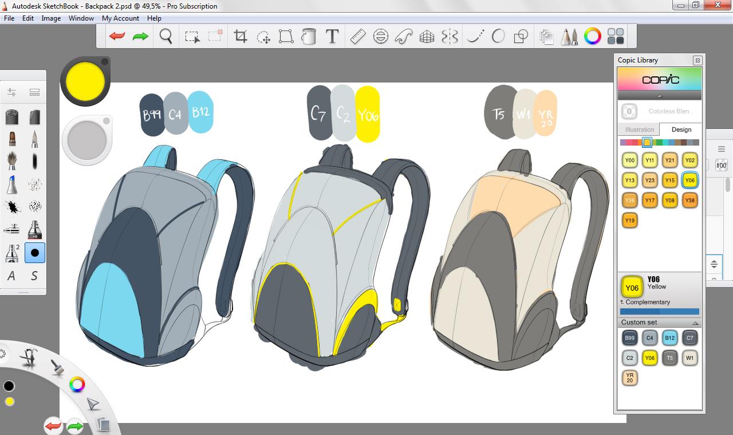The width and height of the screenshot is (733, 435).
Task: Click the gray brush puck
Action: [x=87, y=140]
